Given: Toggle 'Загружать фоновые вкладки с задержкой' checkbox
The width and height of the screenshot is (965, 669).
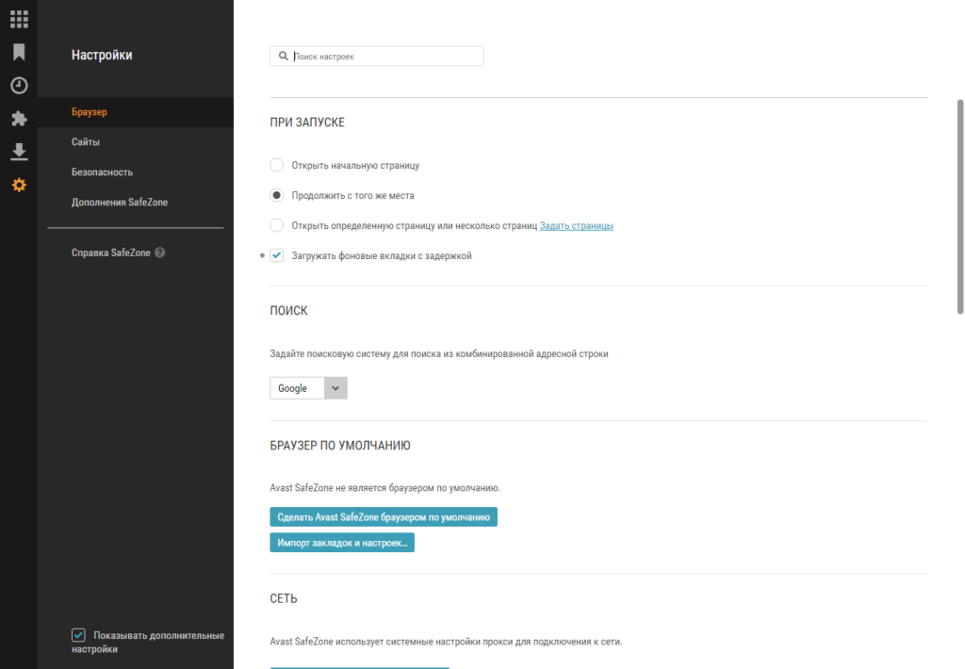Looking at the screenshot, I should [x=277, y=255].
